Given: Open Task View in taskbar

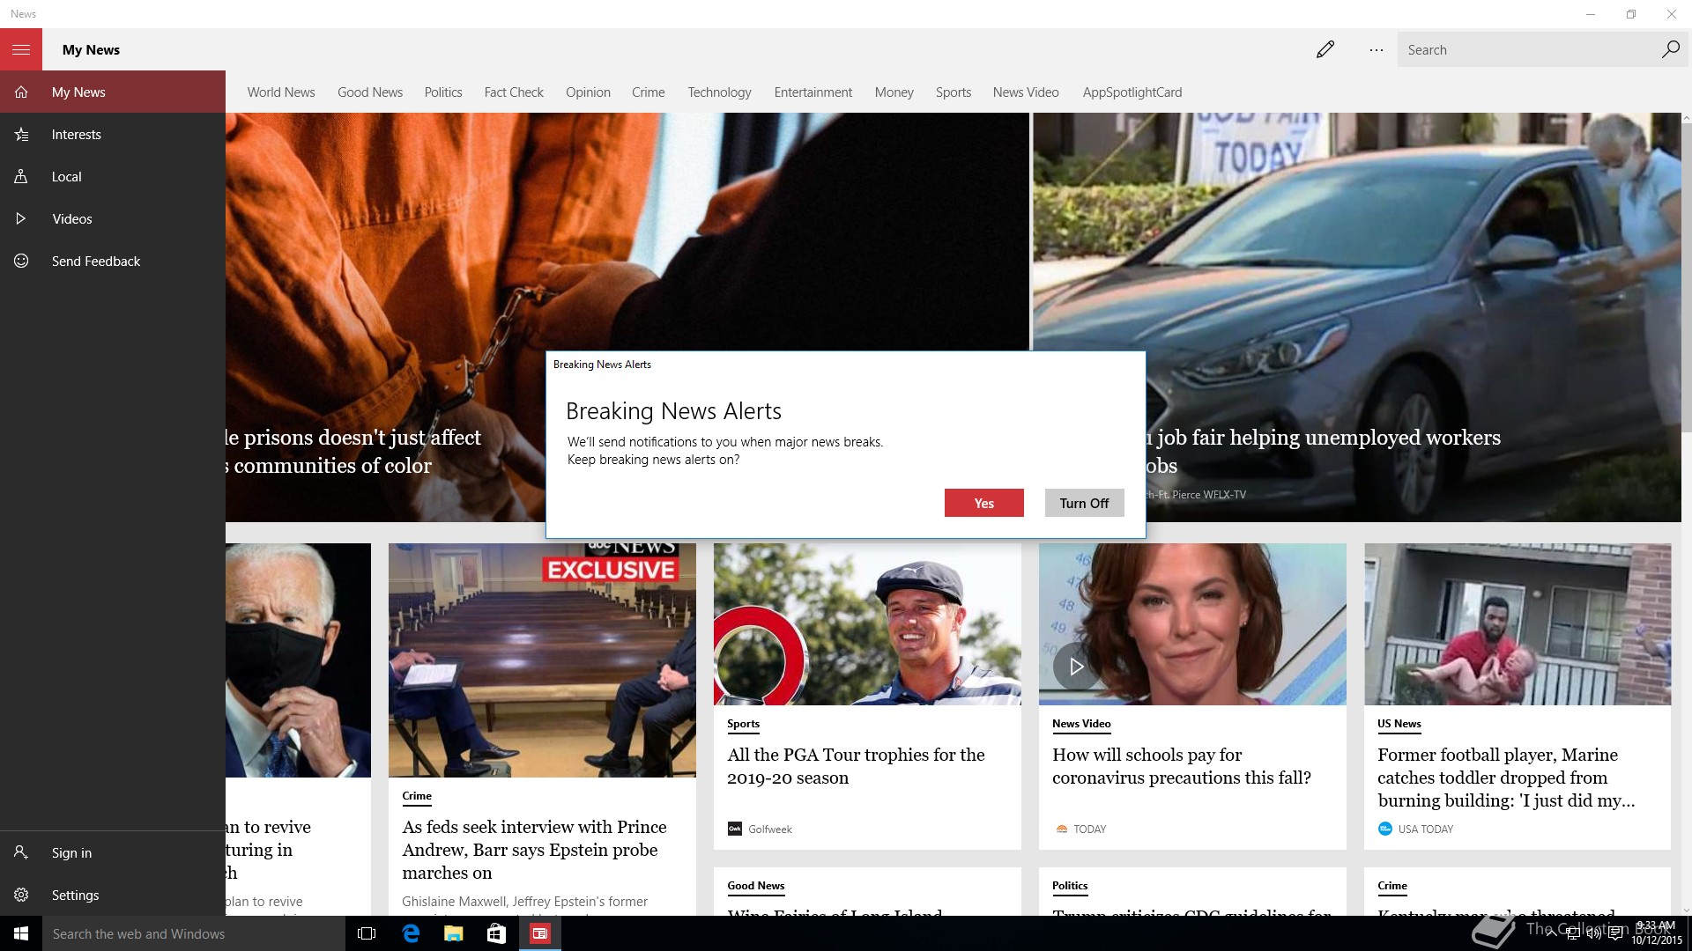Looking at the screenshot, I should [367, 933].
